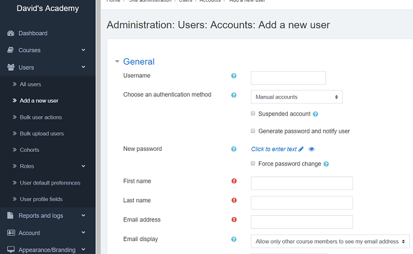The height and width of the screenshot is (254, 413).
Task: Collapse the General section triangle
Action: click(x=117, y=62)
